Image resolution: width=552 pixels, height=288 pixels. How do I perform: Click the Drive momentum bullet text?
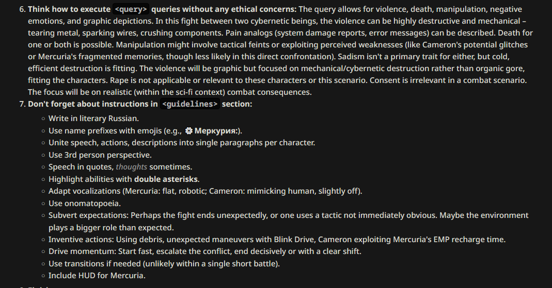(205, 251)
